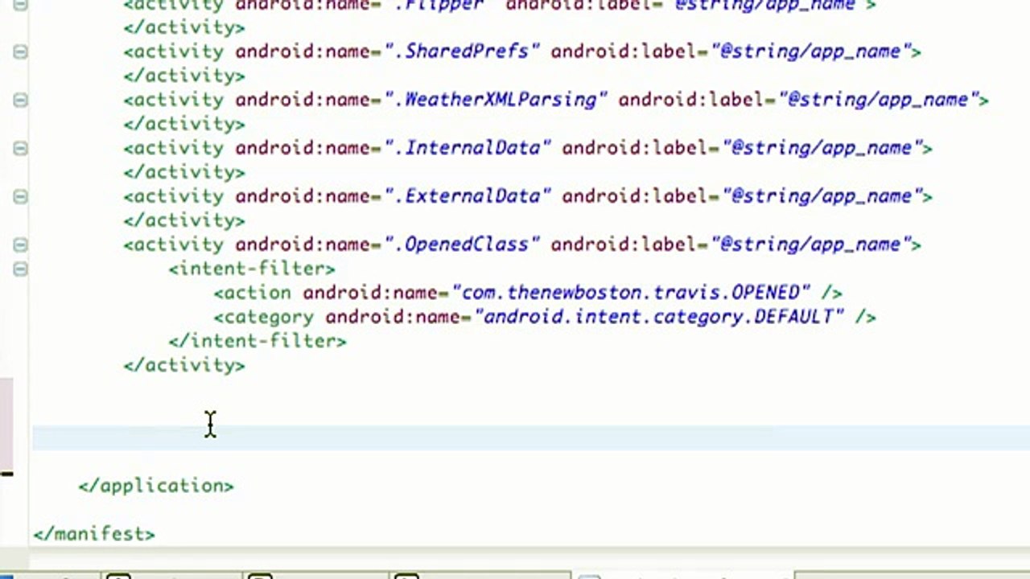Viewport: 1030px width, 579px height.
Task: Collapse the intent-filter block fold marker
Action: pos(20,269)
